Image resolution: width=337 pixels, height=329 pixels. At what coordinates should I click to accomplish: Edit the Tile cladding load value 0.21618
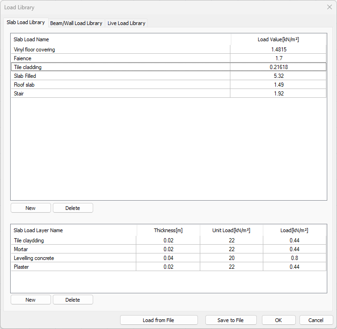(278, 67)
